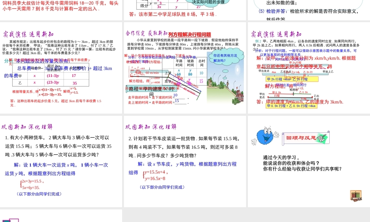The image size is (370, 222).
Task: Click the yellow box 甲2h行程=4km+乙2h行程
Action: [x=292, y=79]
